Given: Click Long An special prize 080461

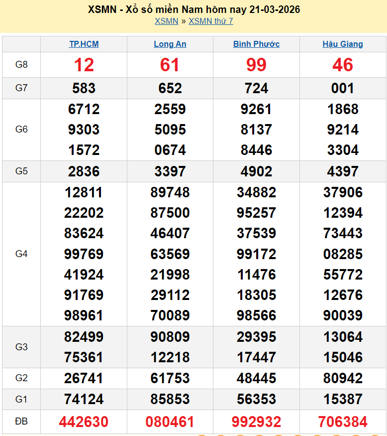Looking at the screenshot, I should point(170,422).
